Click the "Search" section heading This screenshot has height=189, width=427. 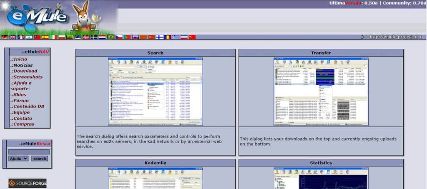click(x=155, y=53)
